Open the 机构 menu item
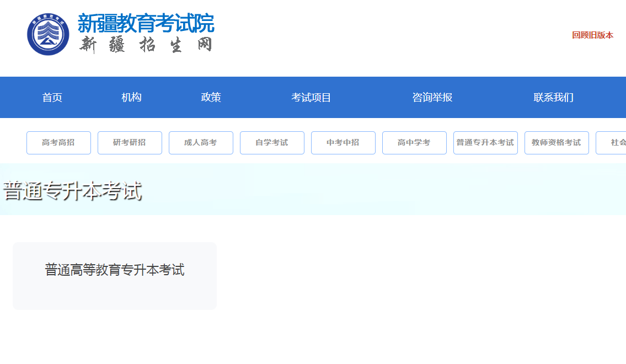This screenshot has width=626, height=364. point(131,98)
